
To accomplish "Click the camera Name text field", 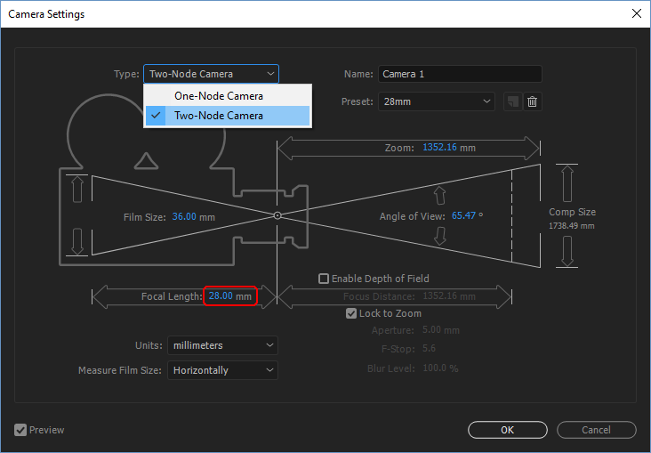I will (x=460, y=74).
